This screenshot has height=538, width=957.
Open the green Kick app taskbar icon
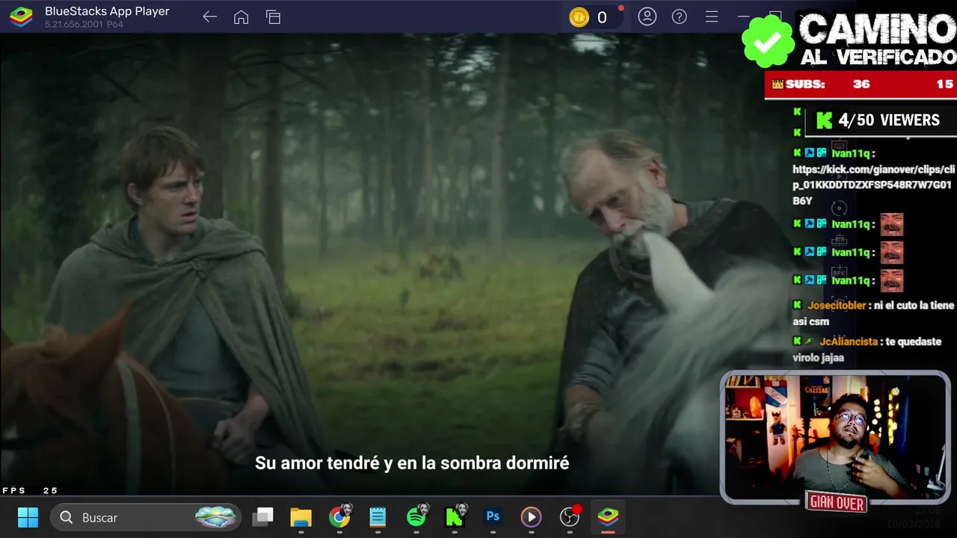455,517
